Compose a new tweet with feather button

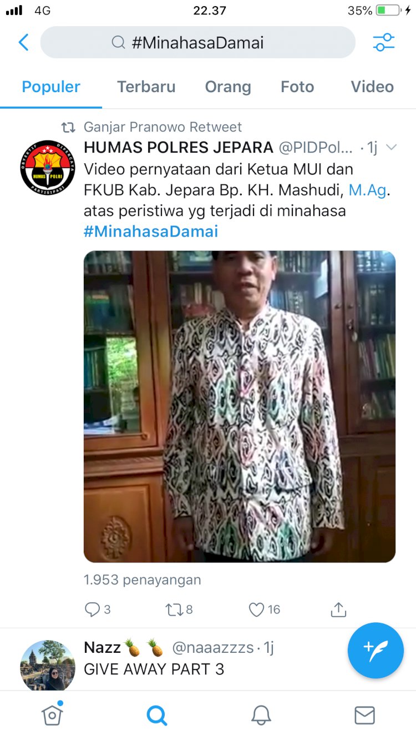click(376, 650)
